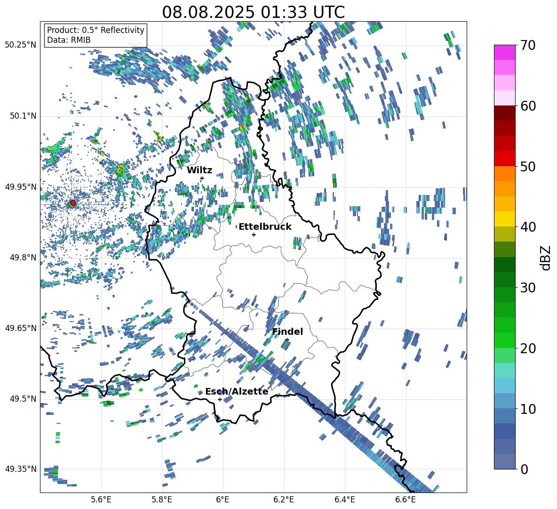This screenshot has height=509, width=557.
Task: Click the colorbar tick value 70
Action: click(527, 45)
